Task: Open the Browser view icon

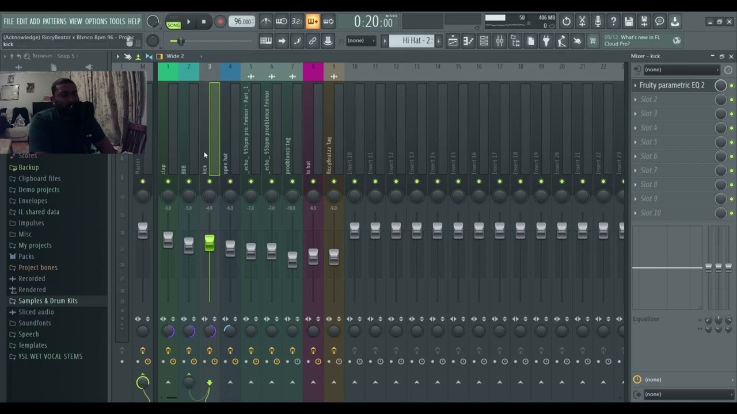Action: click(515, 41)
